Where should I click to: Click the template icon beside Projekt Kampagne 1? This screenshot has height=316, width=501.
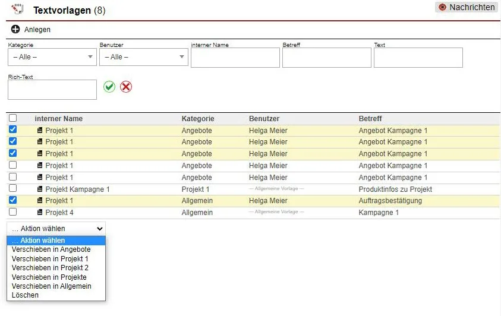tap(40, 189)
